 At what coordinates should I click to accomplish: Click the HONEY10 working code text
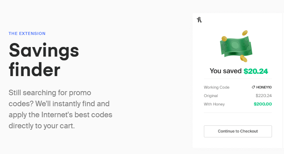click(264, 87)
